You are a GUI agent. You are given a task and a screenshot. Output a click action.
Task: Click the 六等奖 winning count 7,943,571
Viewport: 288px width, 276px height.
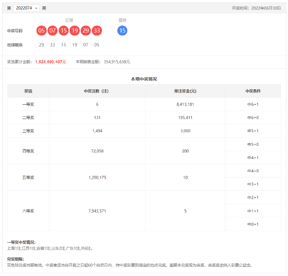tap(97, 211)
